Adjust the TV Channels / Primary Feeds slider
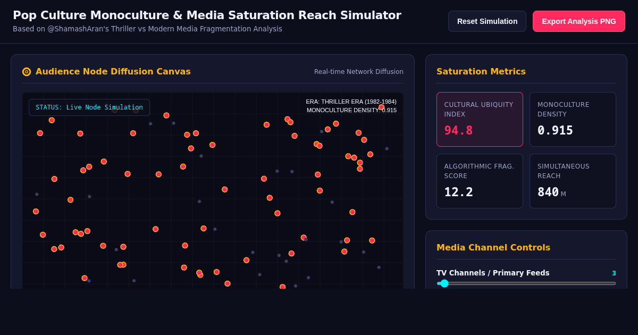This screenshot has height=335, width=638. [x=526, y=283]
